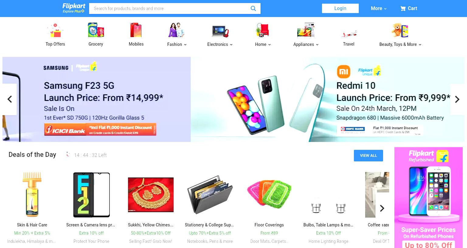This screenshot has height=248, width=467.
Task: Expand the Electronics category menu
Action: pos(220,44)
